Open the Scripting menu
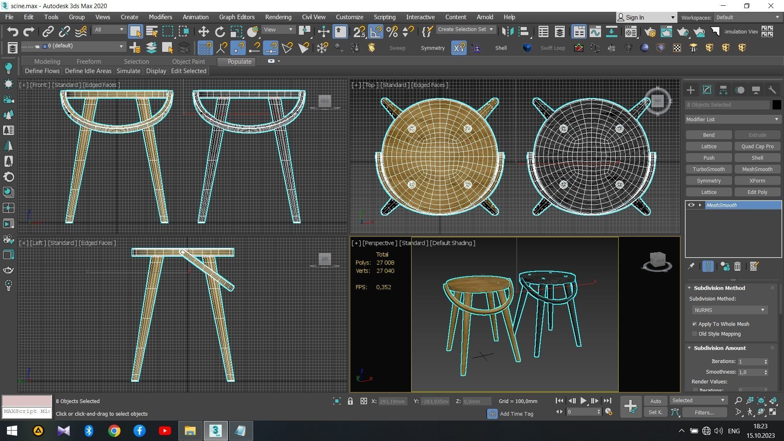Image resolution: width=784 pixels, height=441 pixels. click(385, 17)
